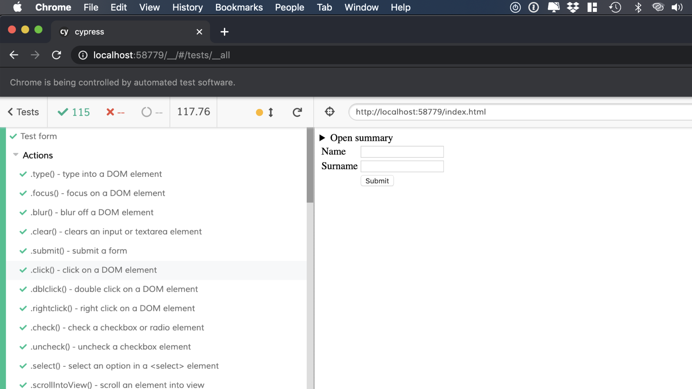Expand the .click() test entry
This screenshot has height=389, width=692.
[x=94, y=270]
